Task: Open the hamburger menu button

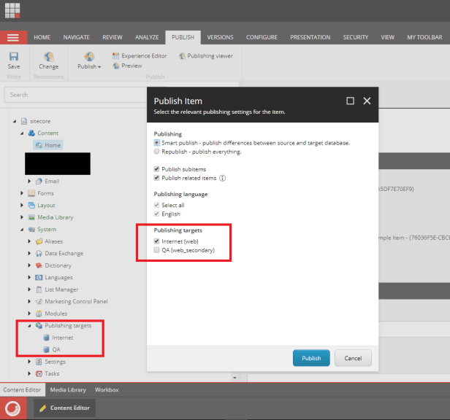Action: [x=13, y=37]
